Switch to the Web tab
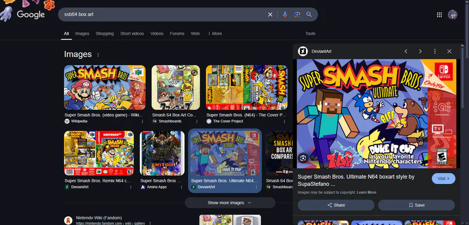 (195, 33)
